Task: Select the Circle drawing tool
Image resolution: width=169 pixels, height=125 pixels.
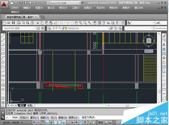Action: coord(3,62)
